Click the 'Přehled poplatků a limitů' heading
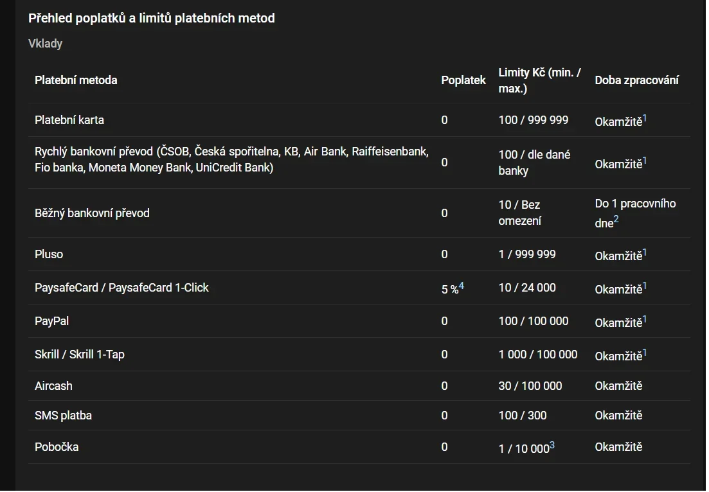Viewport: 709px width, 492px height. [x=151, y=18]
